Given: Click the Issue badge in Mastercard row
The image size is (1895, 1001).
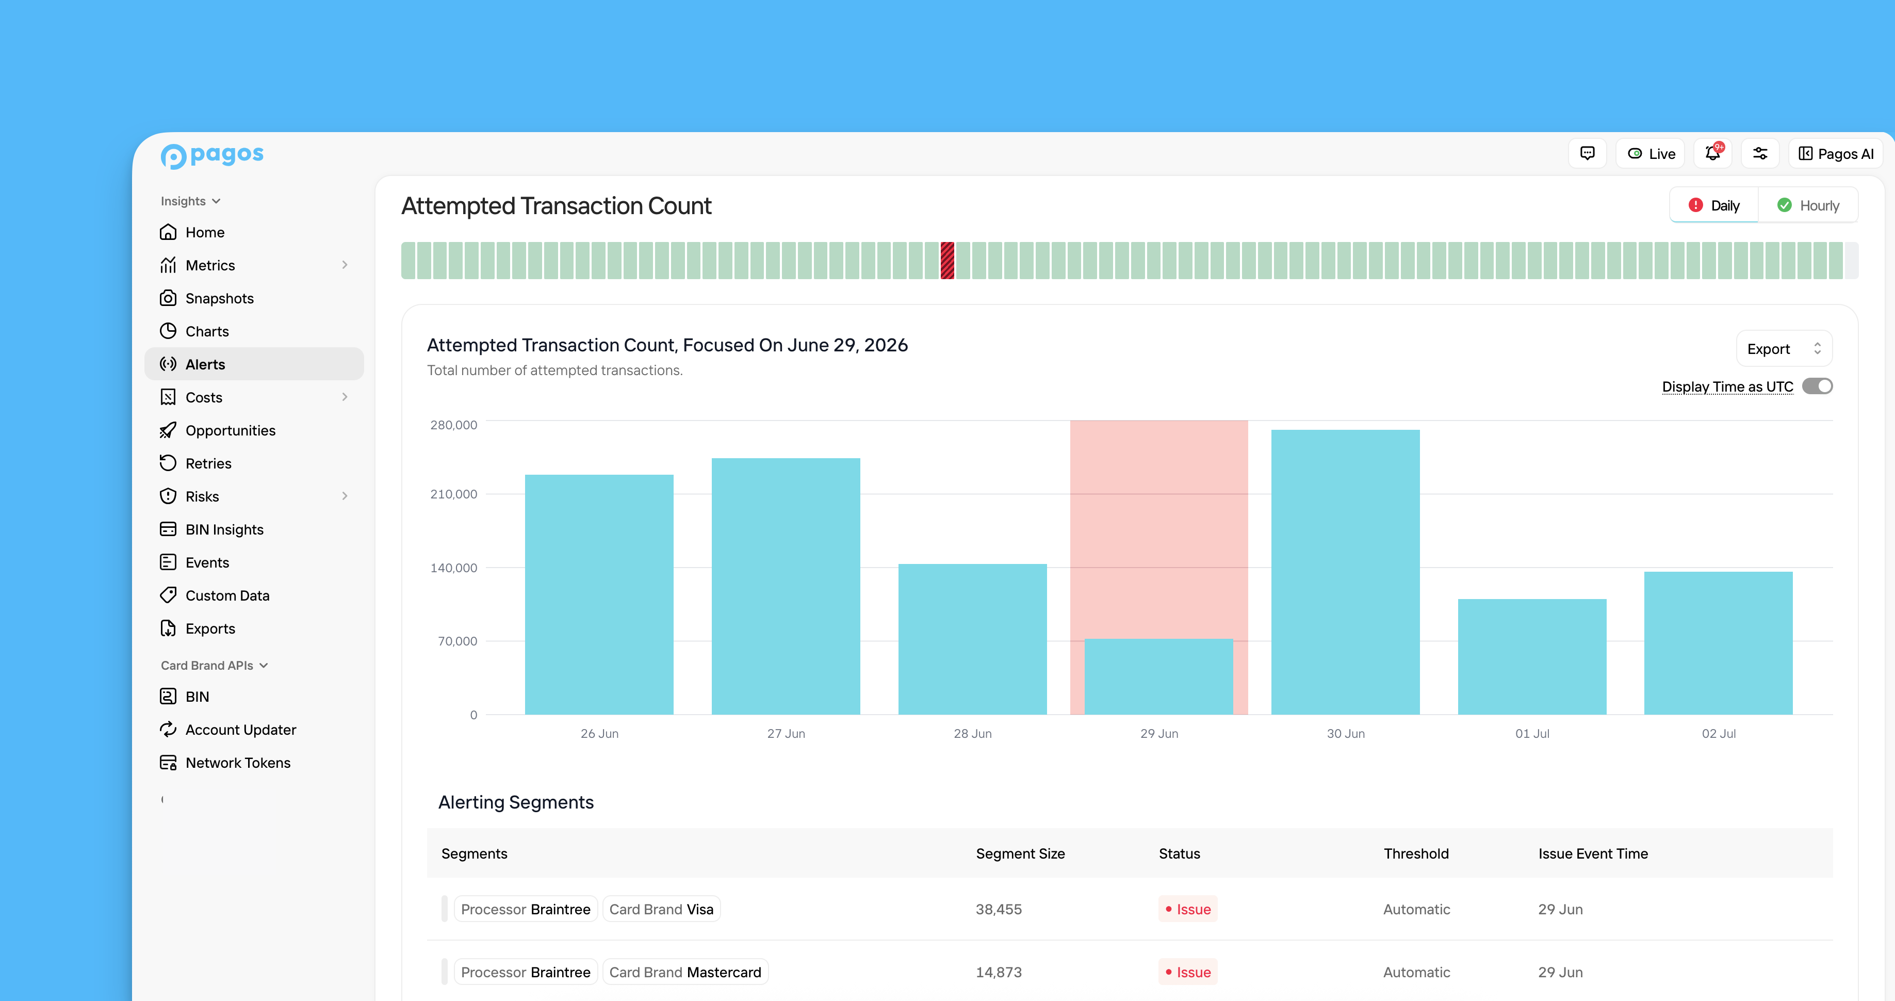Looking at the screenshot, I should click(1188, 972).
